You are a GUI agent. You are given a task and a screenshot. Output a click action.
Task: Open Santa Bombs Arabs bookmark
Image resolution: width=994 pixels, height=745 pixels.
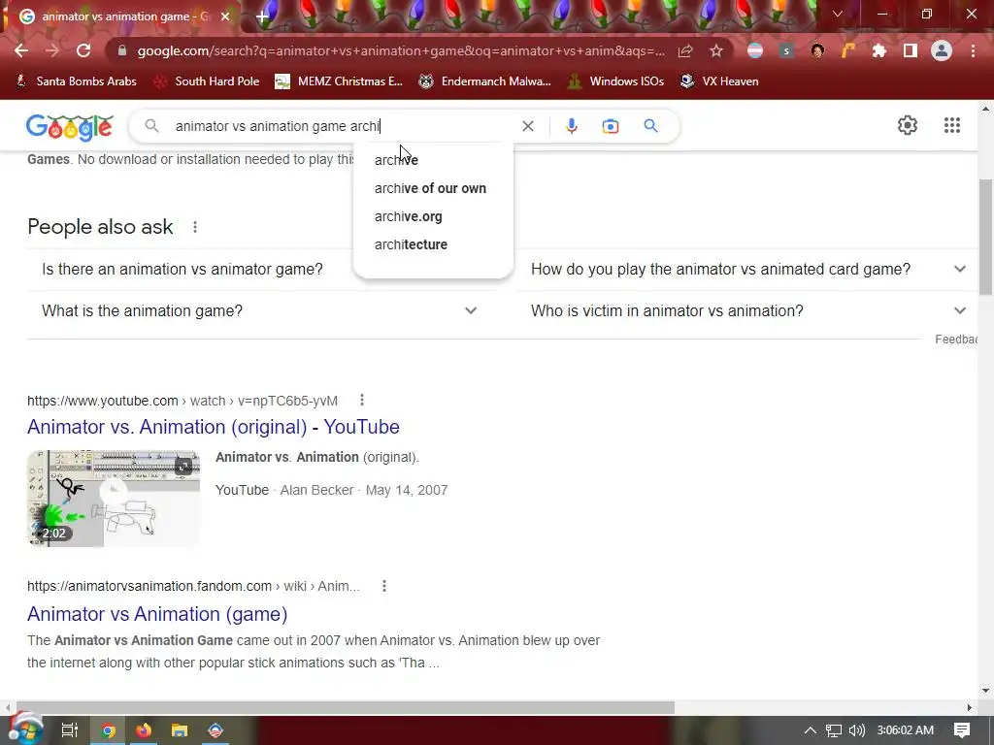point(76,81)
